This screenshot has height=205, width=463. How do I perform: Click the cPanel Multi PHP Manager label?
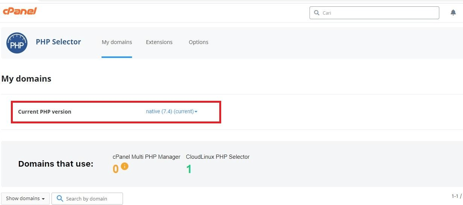point(146,157)
